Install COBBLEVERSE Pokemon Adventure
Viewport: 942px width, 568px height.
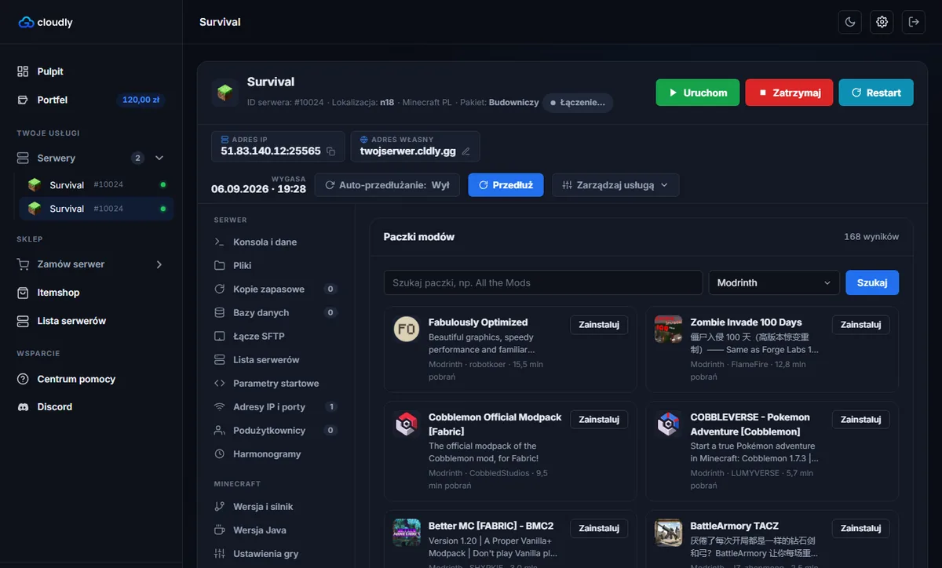click(x=860, y=420)
